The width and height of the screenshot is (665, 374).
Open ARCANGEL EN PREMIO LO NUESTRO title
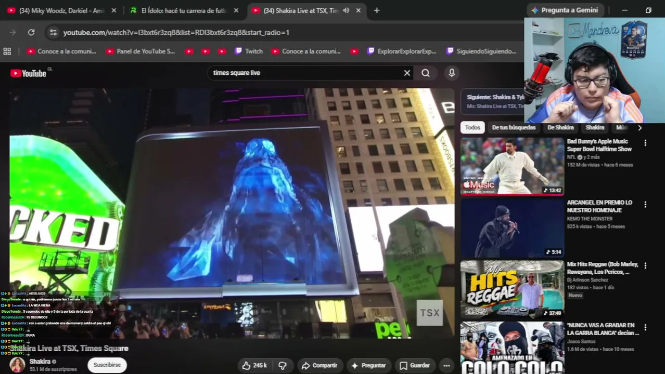pyautogui.click(x=599, y=206)
